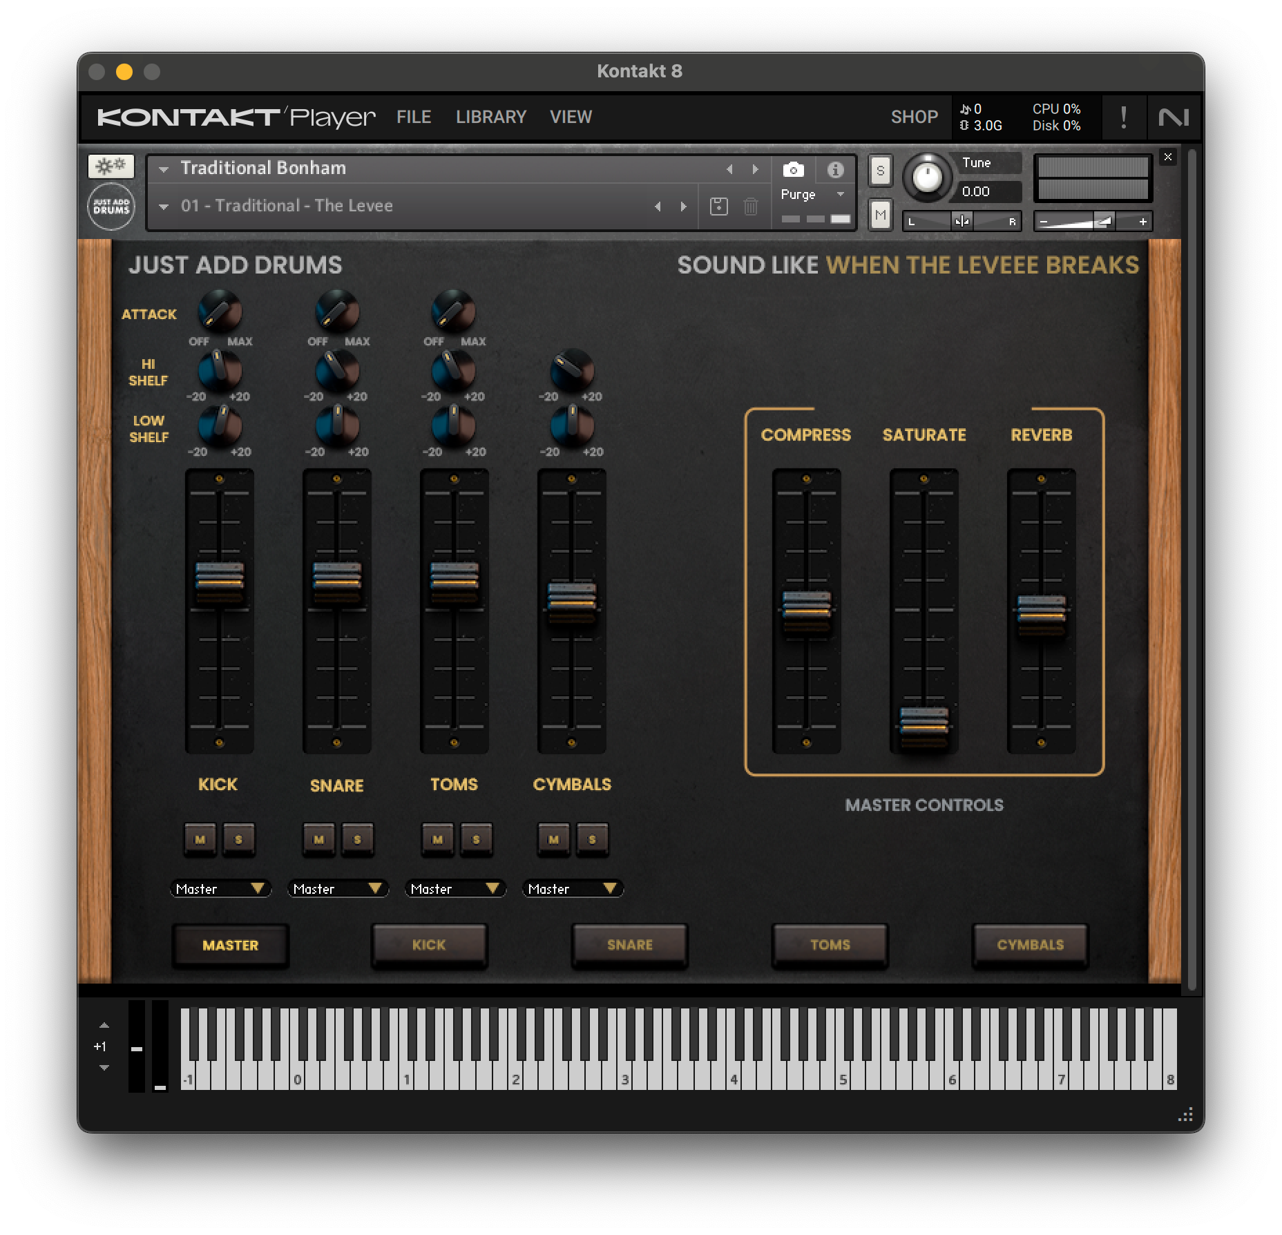Screen dimensions: 1282x1235
Task: Shift keyboard octave up arrow
Action: point(104,1026)
